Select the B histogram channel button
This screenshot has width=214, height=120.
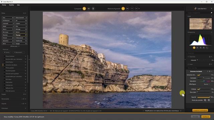204,48
